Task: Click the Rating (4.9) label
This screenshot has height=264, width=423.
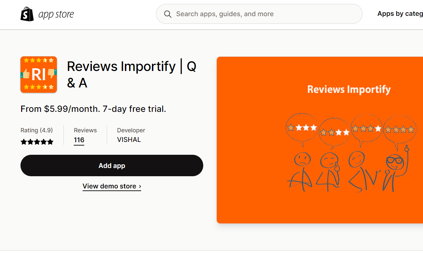Action: pos(37,130)
